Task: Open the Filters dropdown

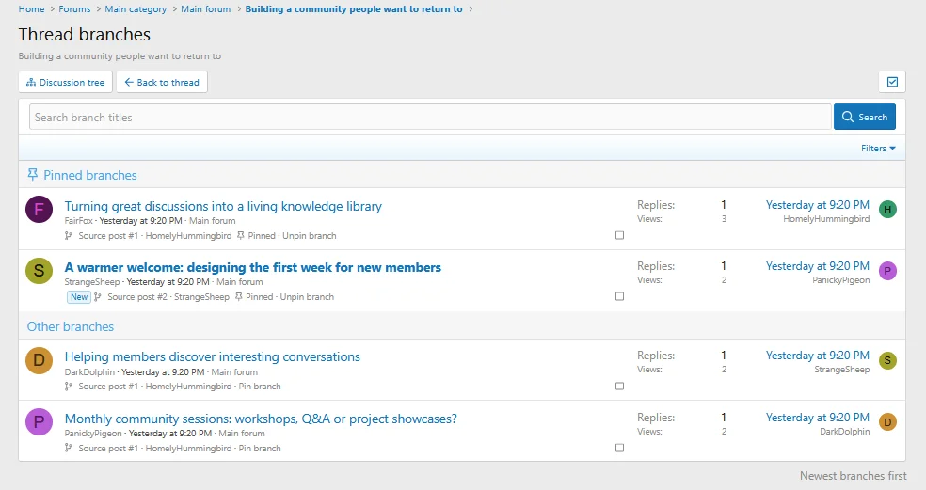Action: pos(878,149)
